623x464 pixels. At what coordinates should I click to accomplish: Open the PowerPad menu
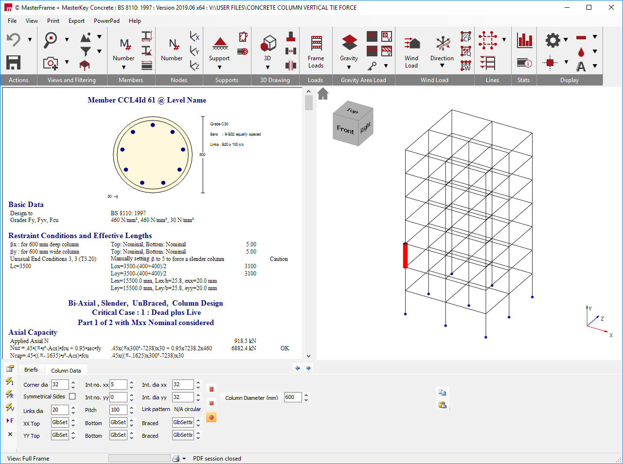point(107,21)
